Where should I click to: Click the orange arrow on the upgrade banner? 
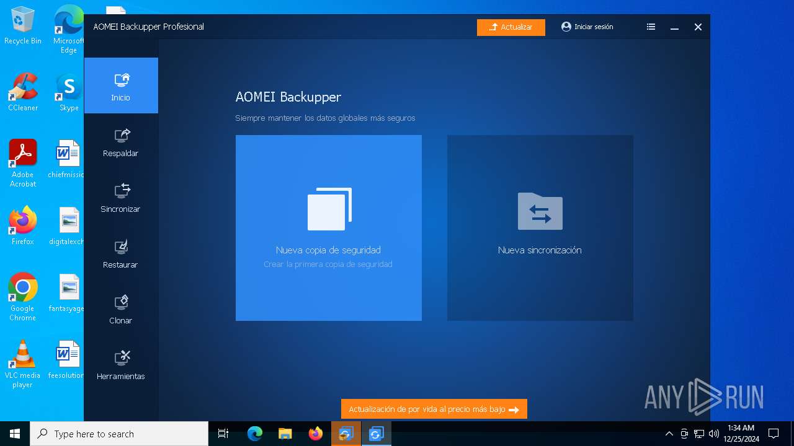514,409
